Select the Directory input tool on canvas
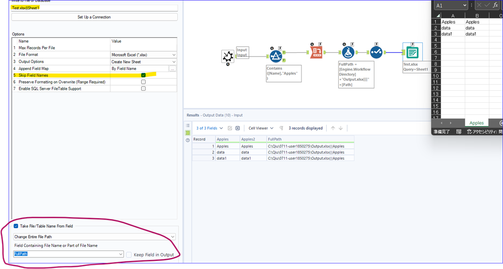The image size is (503, 269). (228, 56)
